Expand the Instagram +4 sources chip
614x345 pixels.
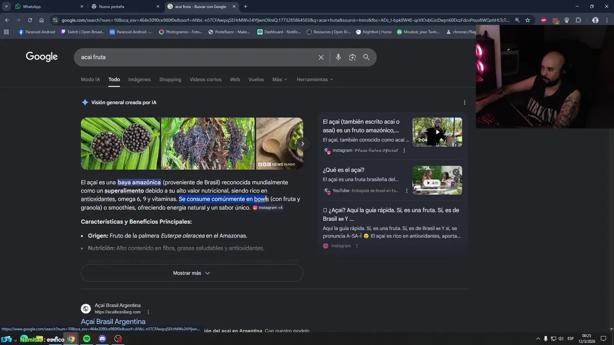coord(268,207)
